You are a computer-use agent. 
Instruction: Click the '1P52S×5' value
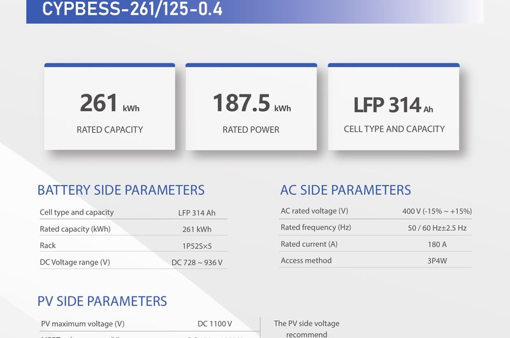click(x=197, y=246)
